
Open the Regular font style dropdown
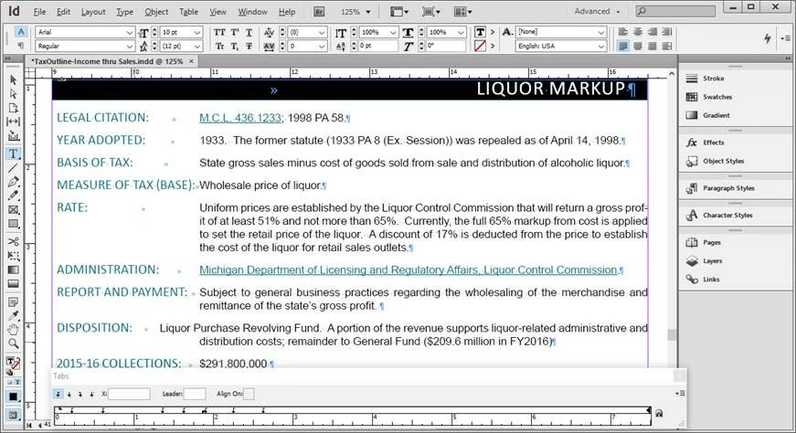tap(130, 47)
